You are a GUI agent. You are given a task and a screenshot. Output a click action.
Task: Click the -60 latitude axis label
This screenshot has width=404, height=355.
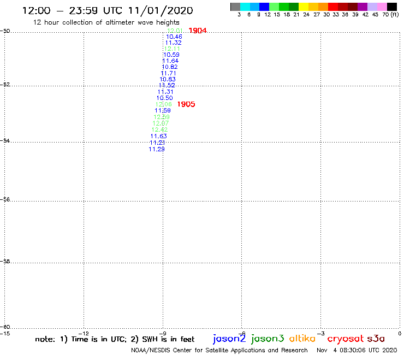coord(5,327)
